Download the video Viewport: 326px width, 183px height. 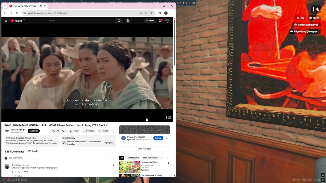point(89,131)
